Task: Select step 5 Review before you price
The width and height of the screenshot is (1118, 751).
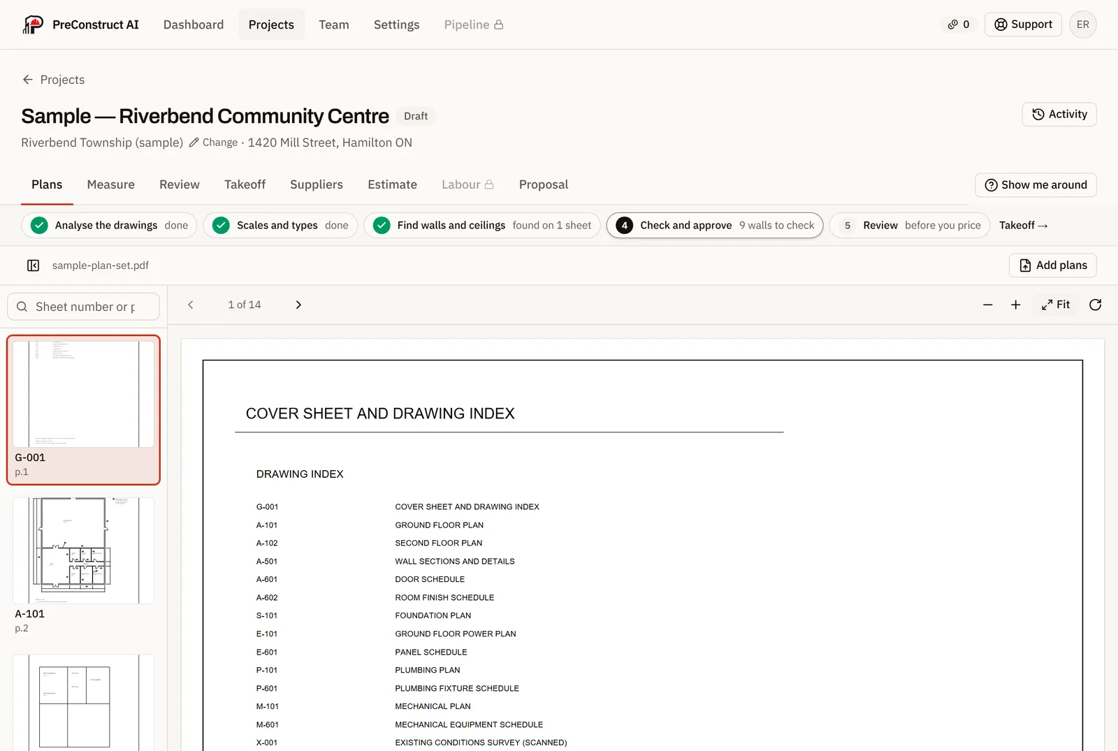Action: [910, 226]
